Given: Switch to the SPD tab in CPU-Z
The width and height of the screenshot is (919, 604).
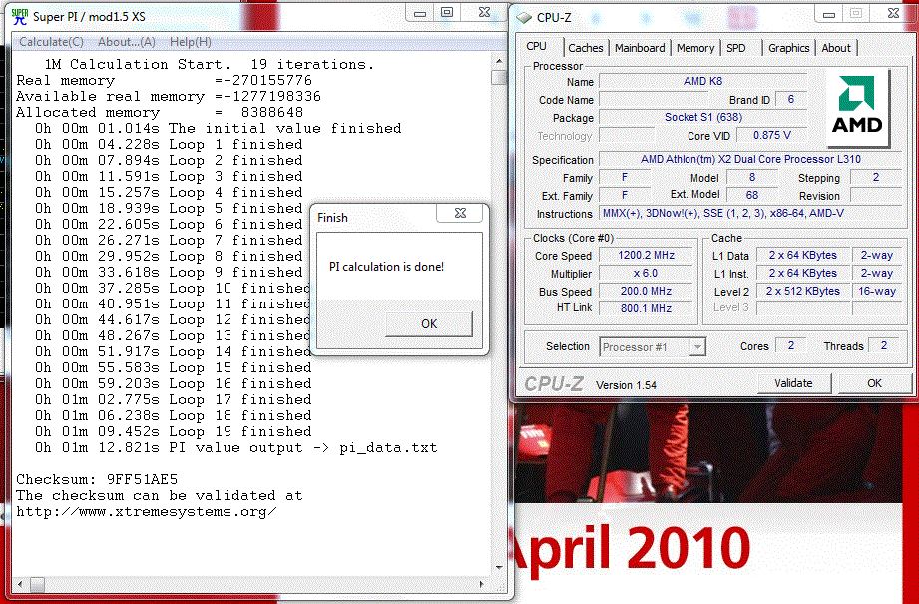Looking at the screenshot, I should coord(736,48).
